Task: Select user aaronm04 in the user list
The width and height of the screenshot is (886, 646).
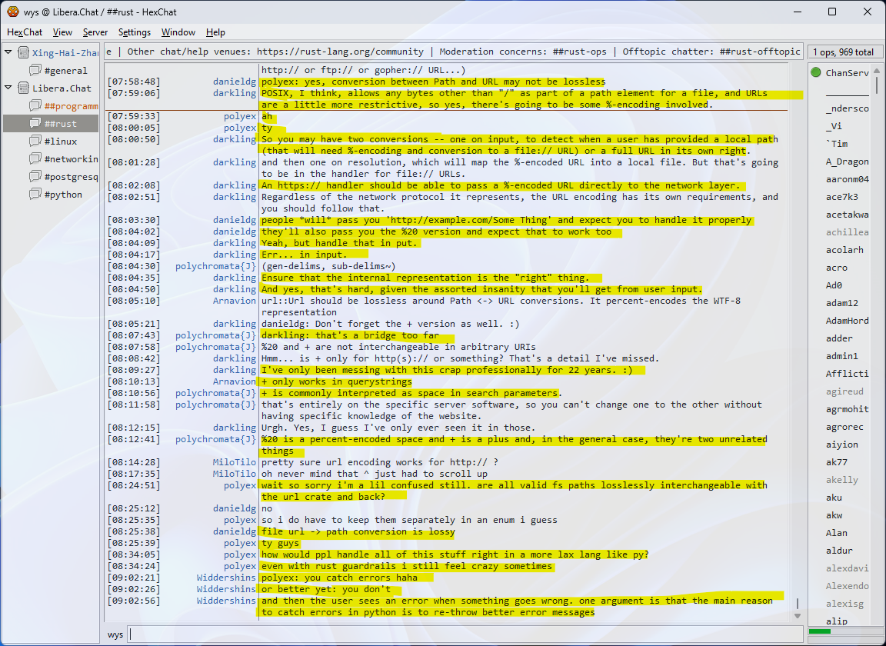Action: pos(847,179)
